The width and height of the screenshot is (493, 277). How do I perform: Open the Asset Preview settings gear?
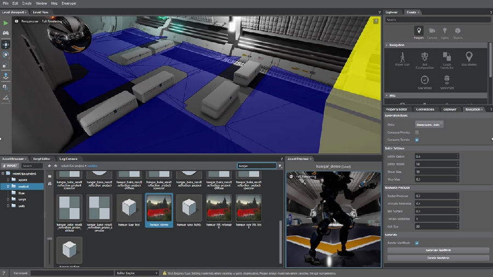[291, 176]
